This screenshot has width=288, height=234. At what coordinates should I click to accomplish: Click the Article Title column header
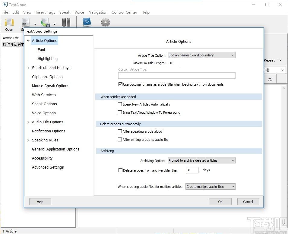[11, 38]
